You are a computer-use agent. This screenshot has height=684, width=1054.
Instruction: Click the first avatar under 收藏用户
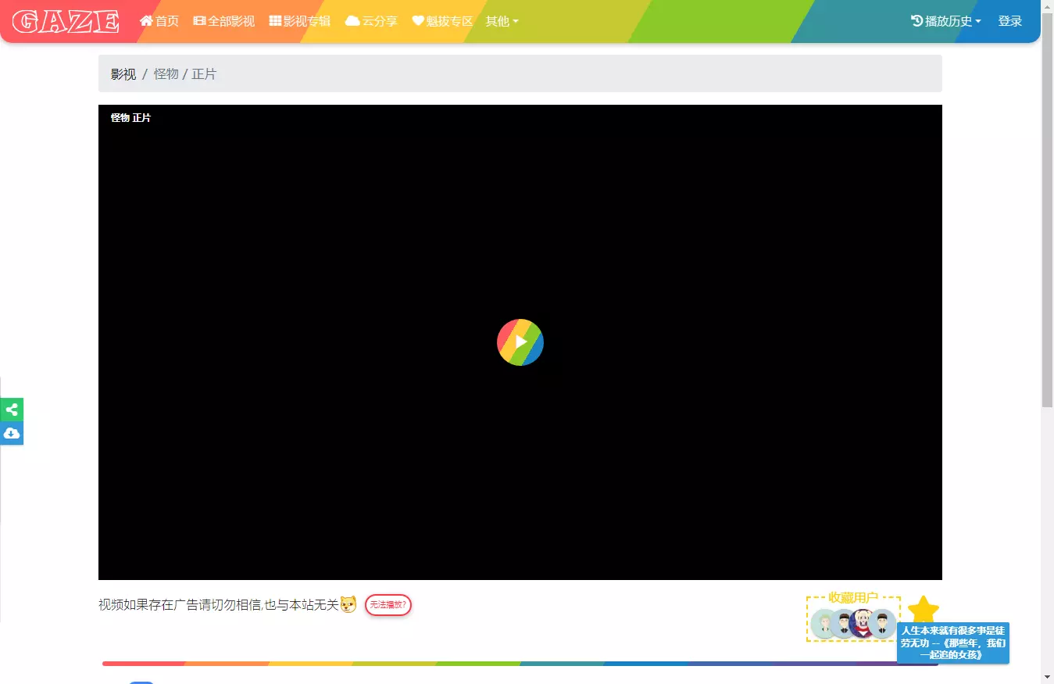pyautogui.click(x=824, y=624)
